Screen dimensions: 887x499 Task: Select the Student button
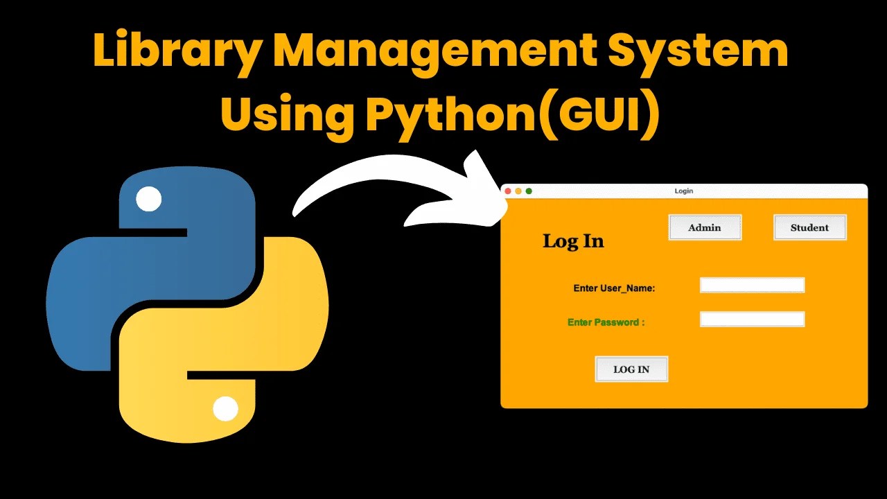coord(809,227)
